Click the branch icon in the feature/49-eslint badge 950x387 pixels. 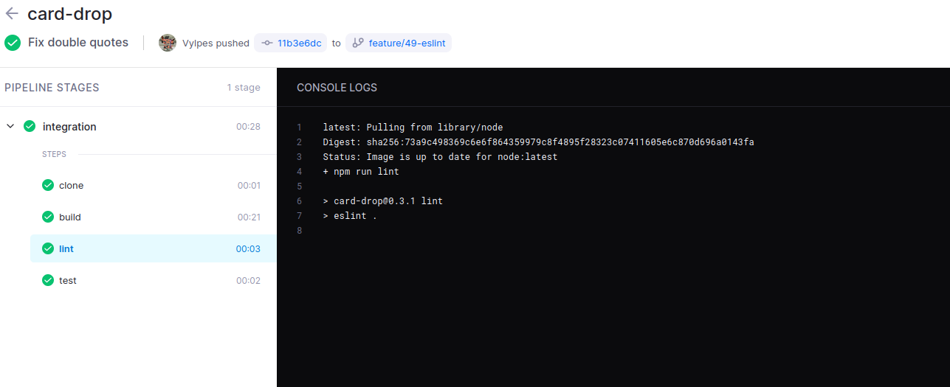tap(358, 43)
